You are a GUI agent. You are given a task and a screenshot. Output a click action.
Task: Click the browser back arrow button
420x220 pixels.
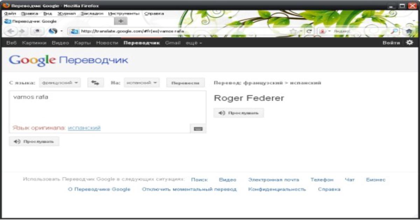pyautogui.click(x=11, y=31)
